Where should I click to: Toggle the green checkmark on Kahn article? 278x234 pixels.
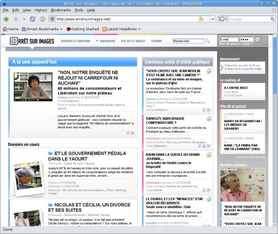209,155
